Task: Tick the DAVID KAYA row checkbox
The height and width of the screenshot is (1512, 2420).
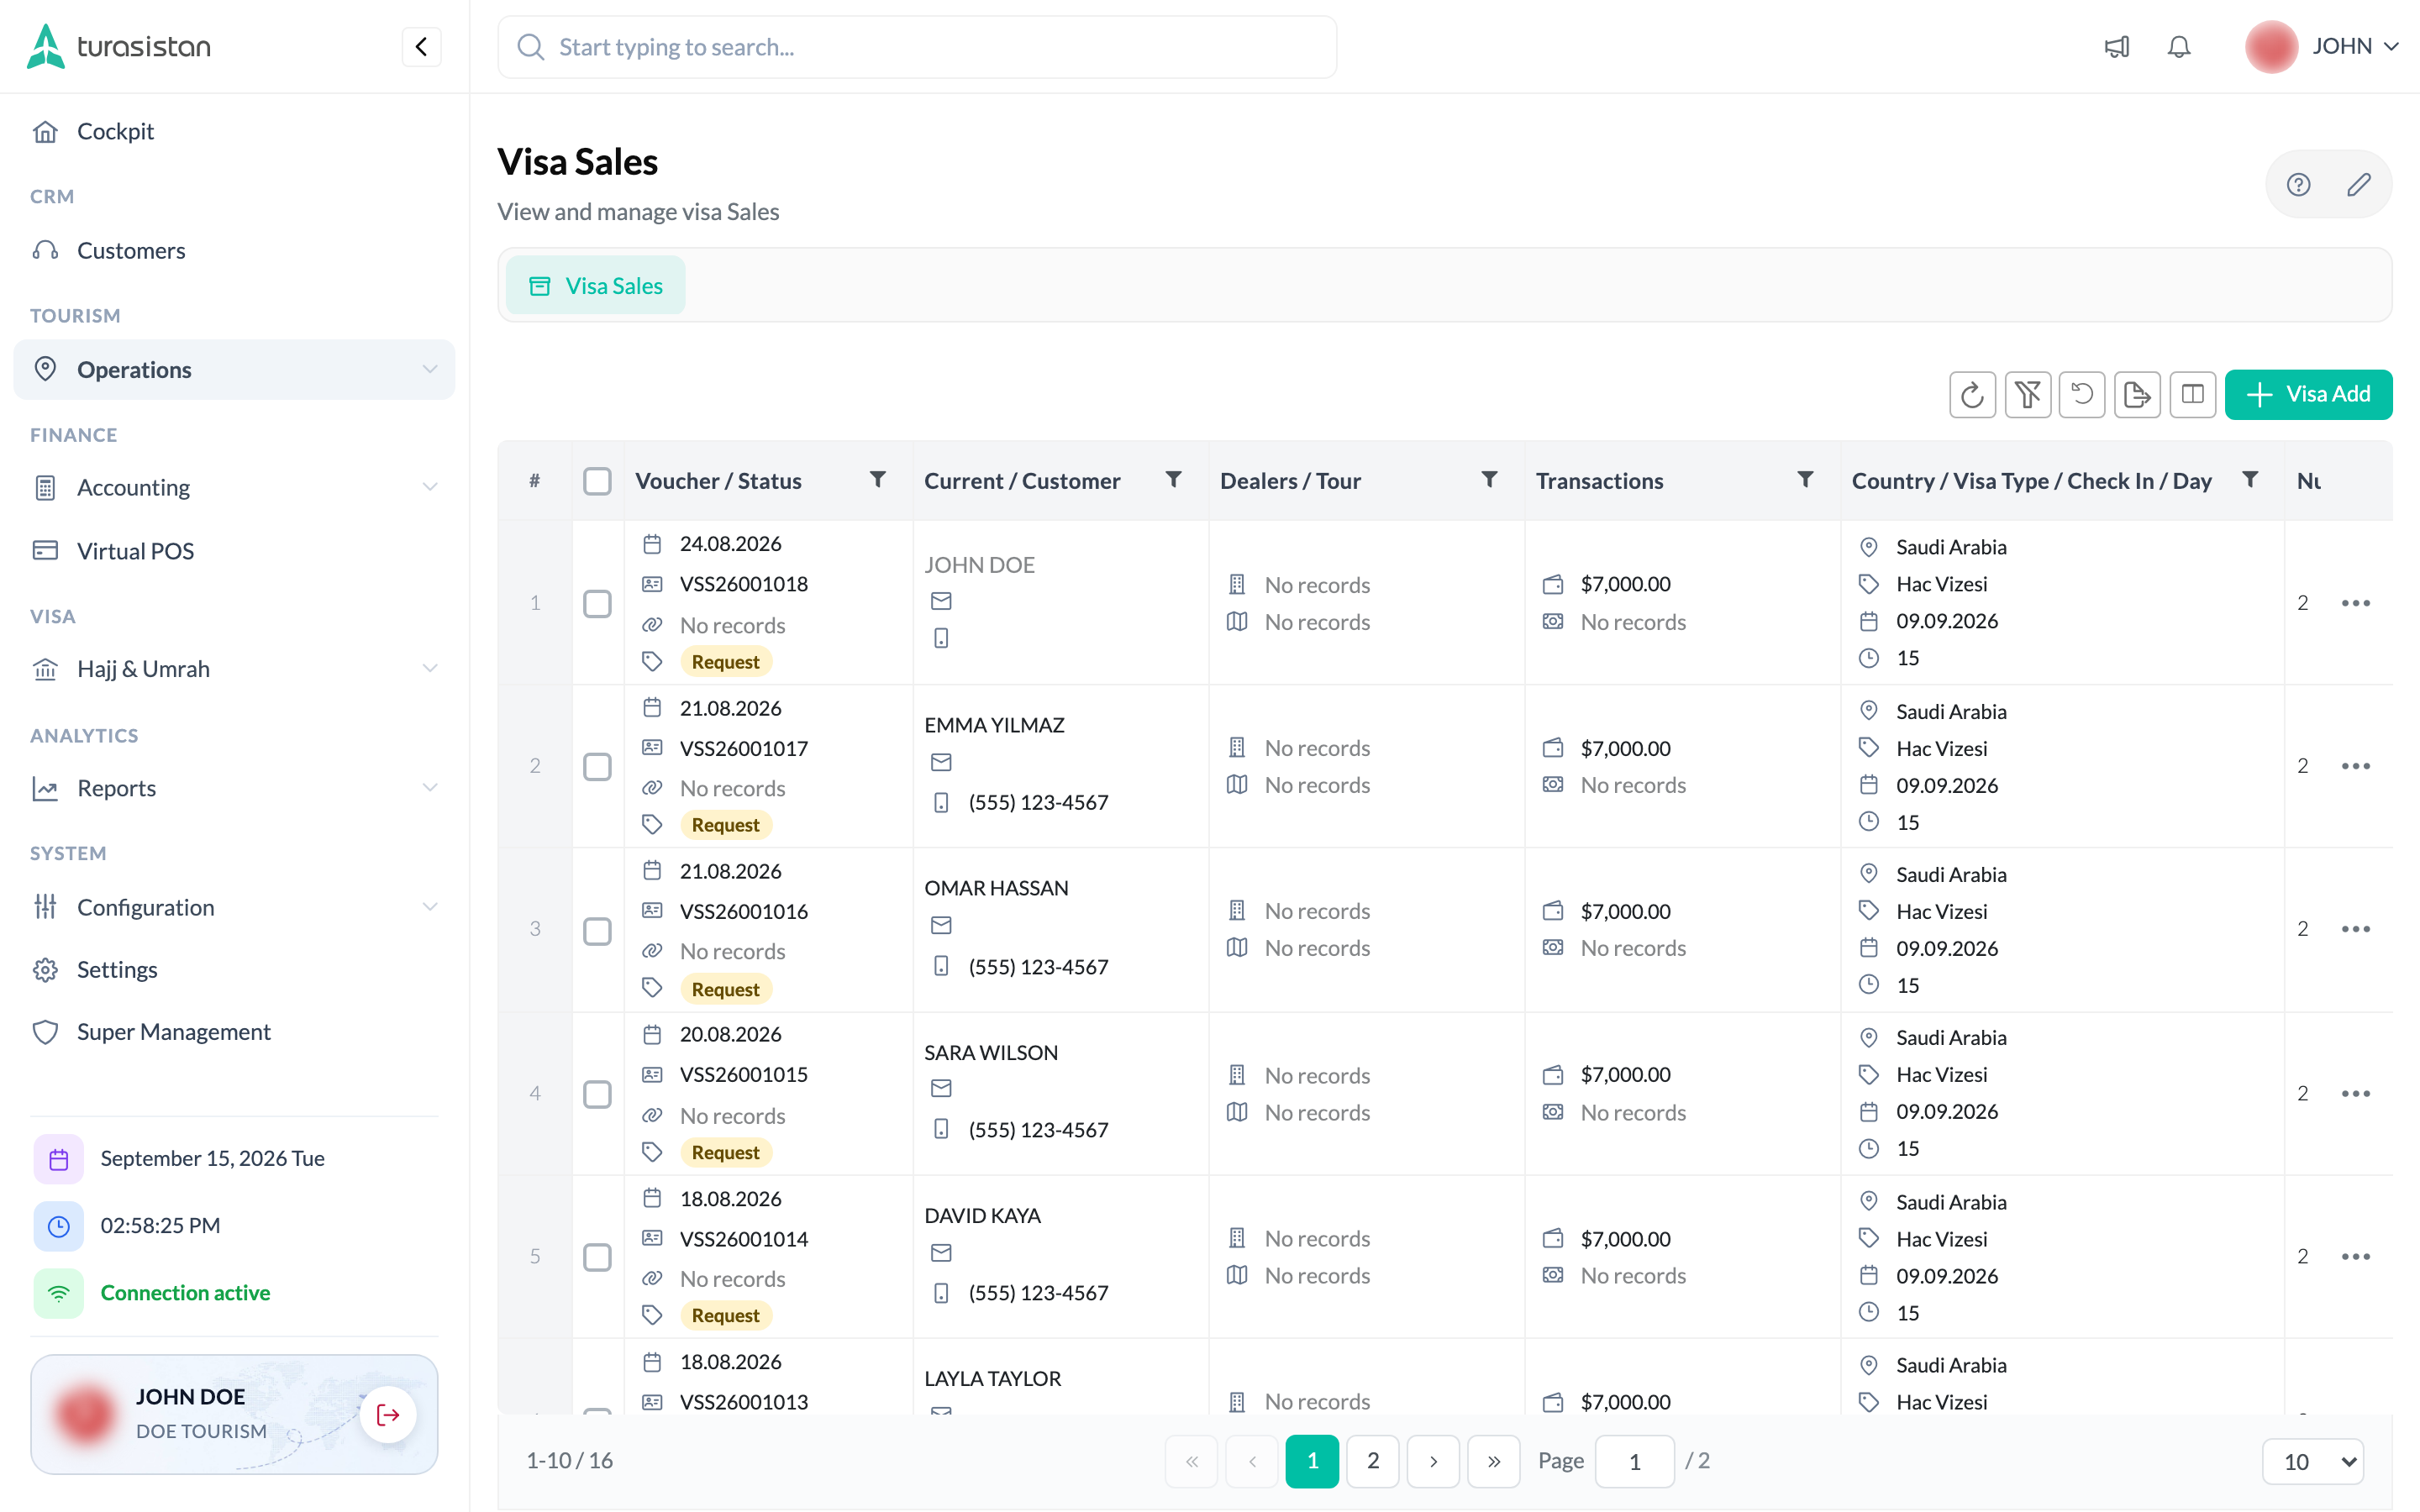Action: 597,1256
